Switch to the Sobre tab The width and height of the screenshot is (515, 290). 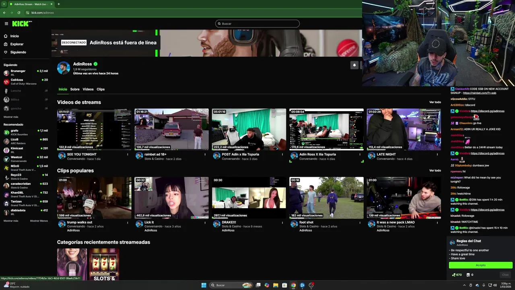(75, 89)
